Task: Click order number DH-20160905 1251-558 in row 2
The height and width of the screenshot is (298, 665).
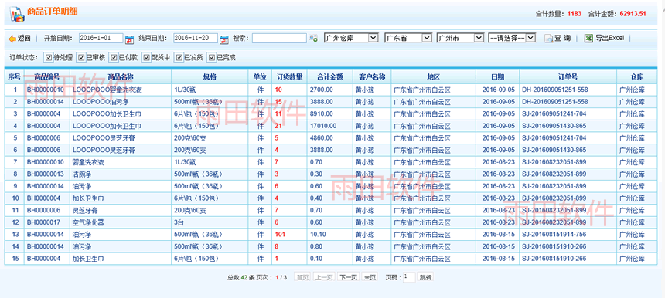Action: tap(554, 102)
